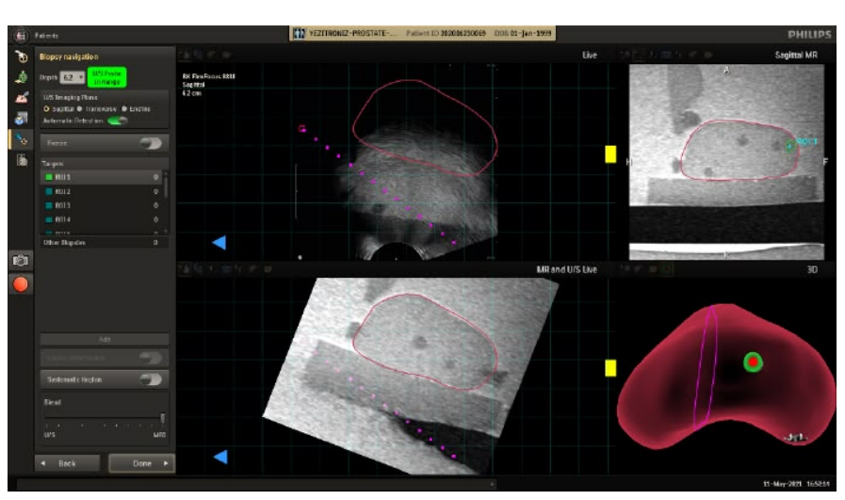Click the yellow square marker in the Live view
This screenshot has height=500, width=845.
[610, 154]
